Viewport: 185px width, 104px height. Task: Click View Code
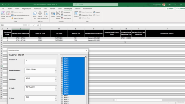click(x=66, y=15)
